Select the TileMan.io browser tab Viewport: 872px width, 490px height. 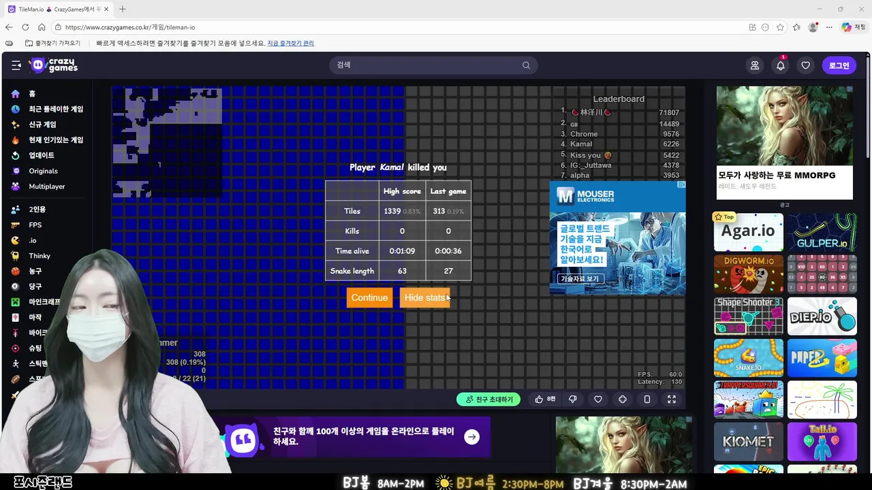[60, 9]
